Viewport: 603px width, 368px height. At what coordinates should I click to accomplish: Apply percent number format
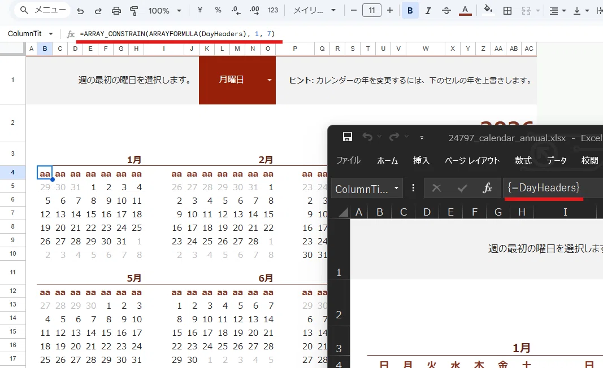218,10
